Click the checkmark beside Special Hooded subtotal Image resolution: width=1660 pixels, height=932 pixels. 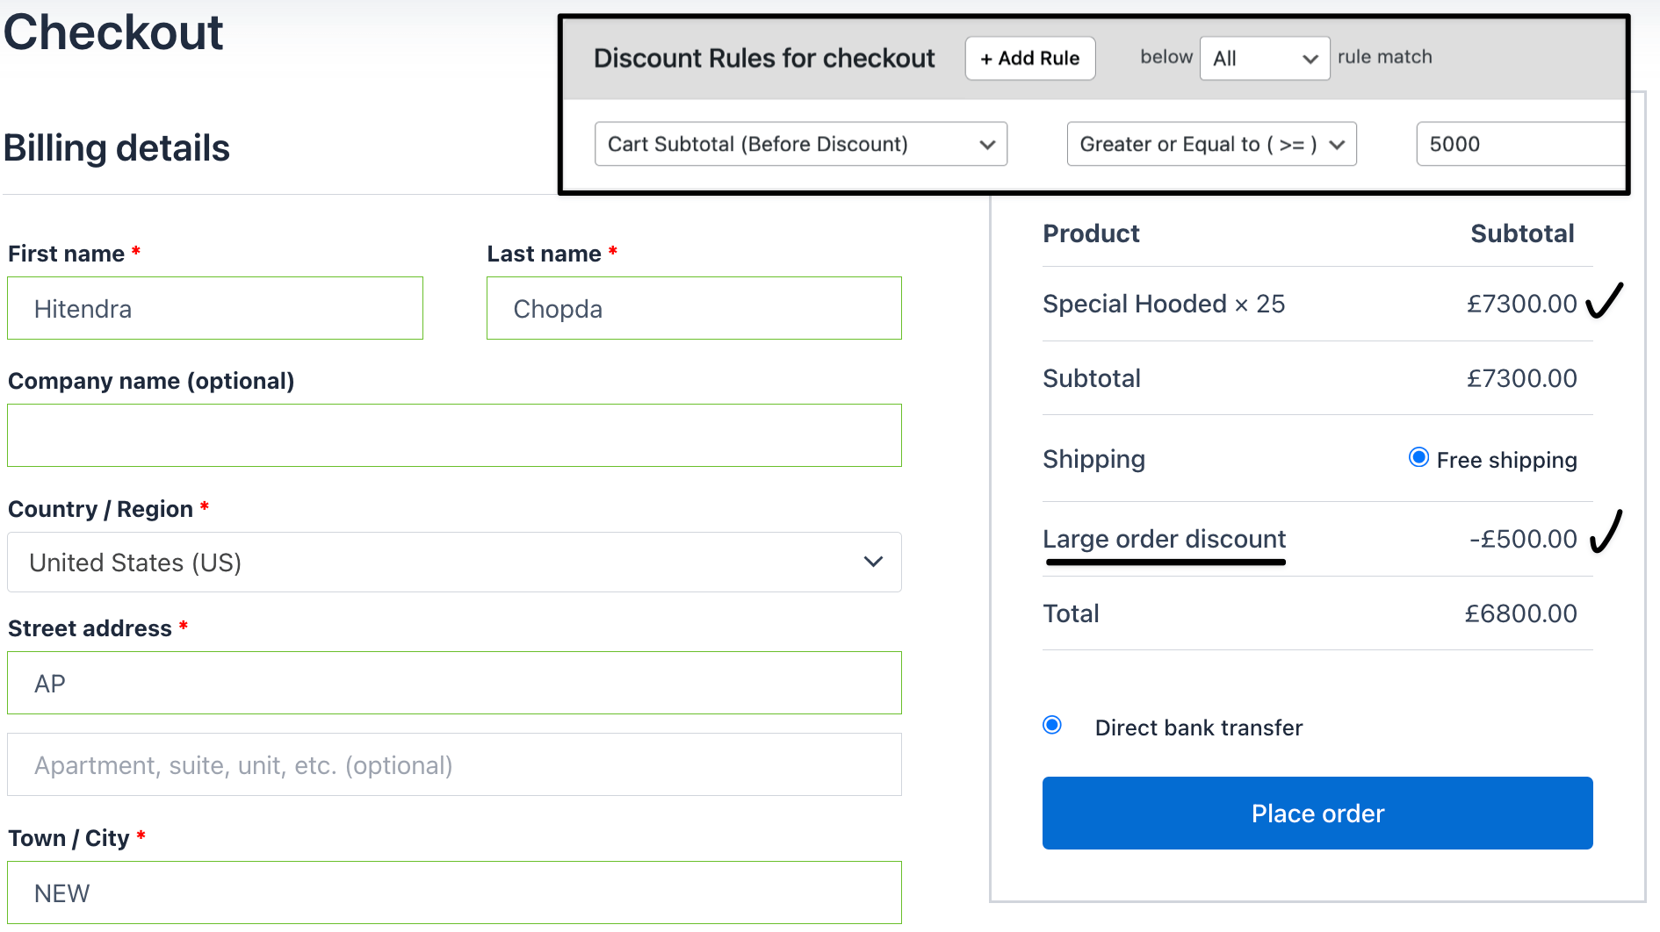click(x=1607, y=302)
